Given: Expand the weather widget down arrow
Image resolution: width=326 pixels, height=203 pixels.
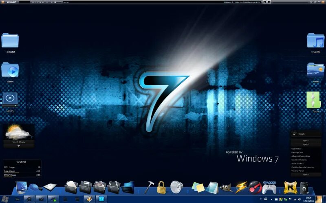Looking at the screenshot, I should (x=19, y=146).
